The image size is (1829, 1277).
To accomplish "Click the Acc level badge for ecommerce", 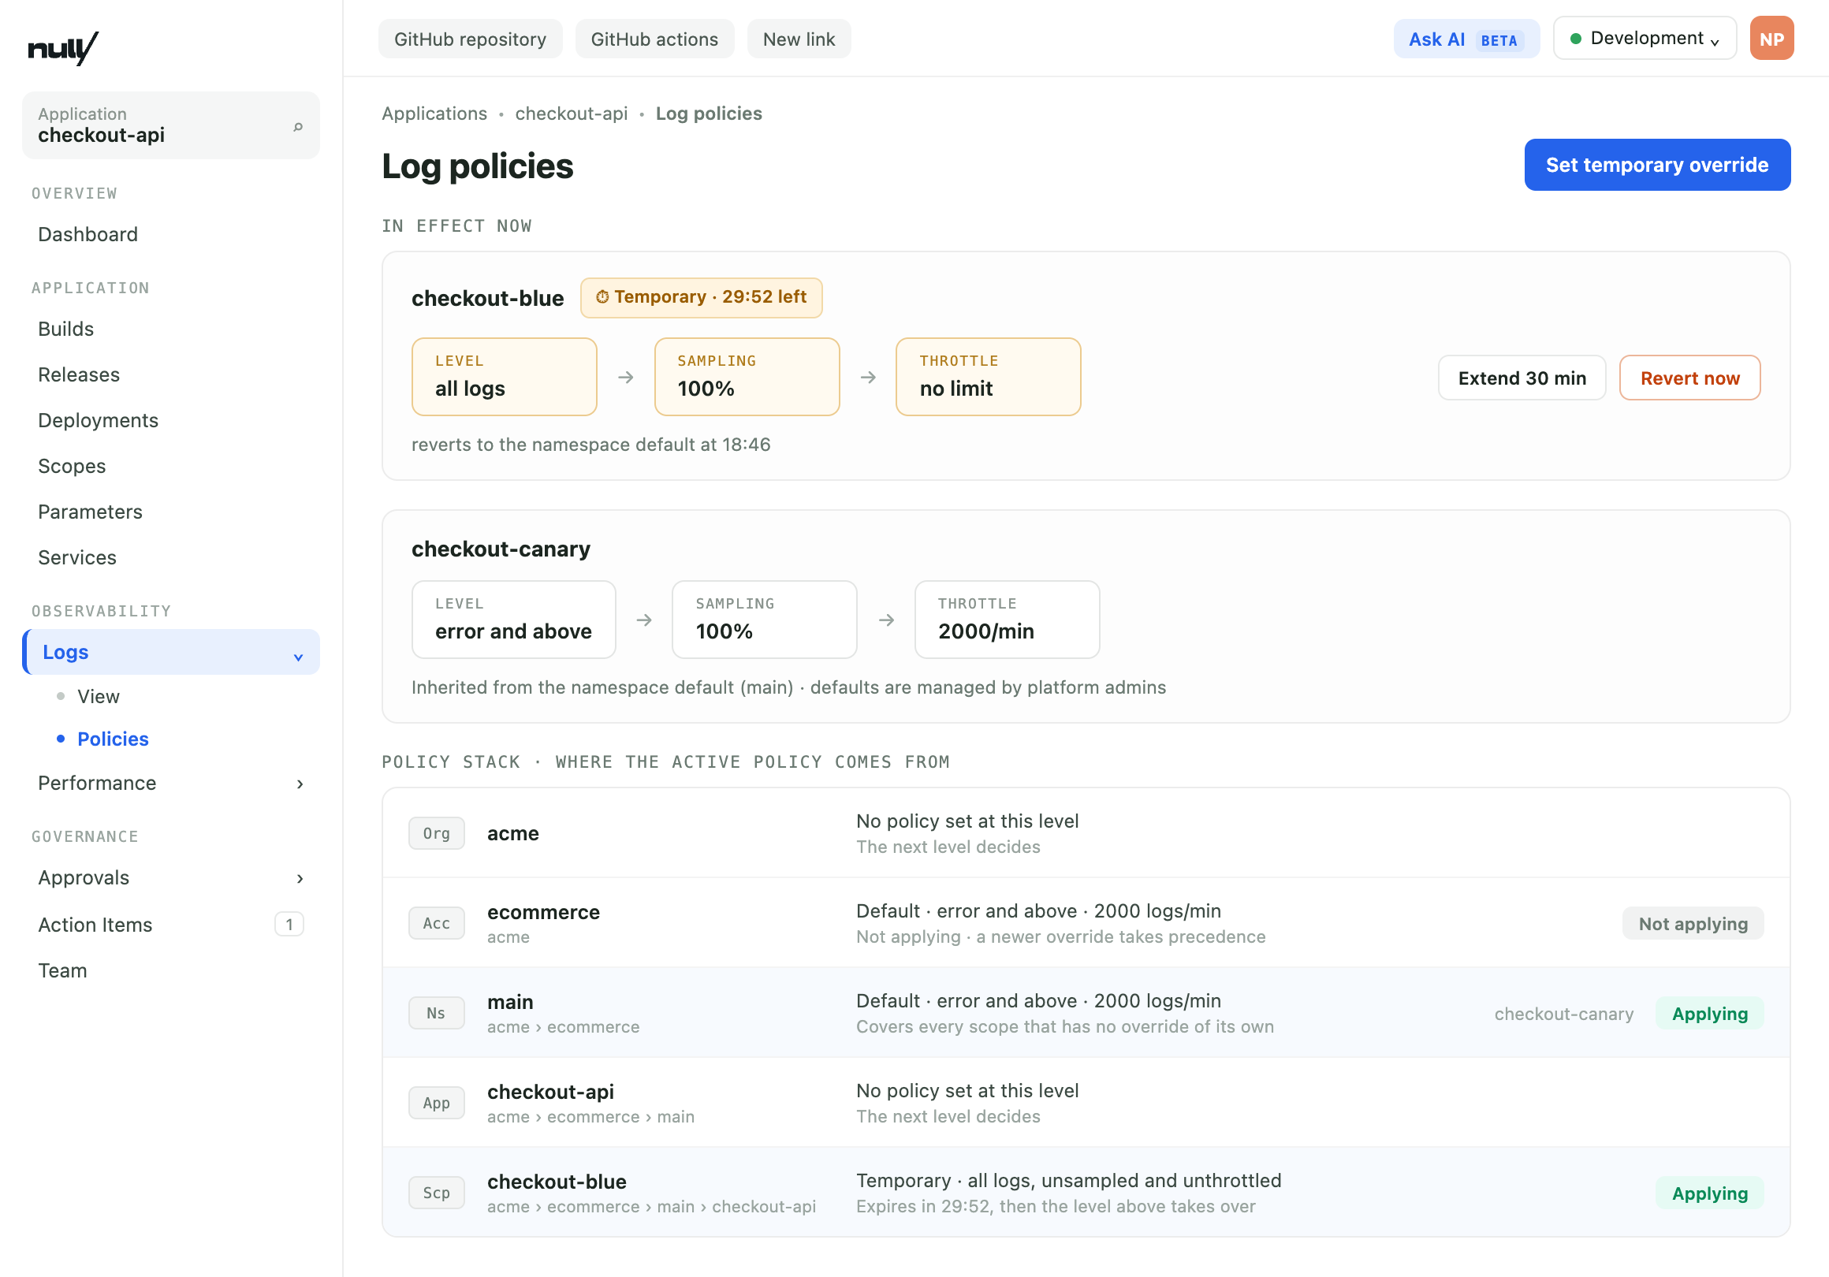I will pyautogui.click(x=437, y=923).
